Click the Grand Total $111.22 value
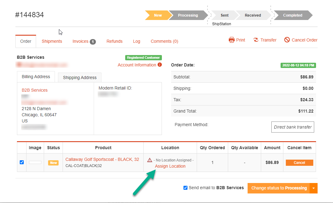Image resolution: width=333 pixels, height=203 pixels. point(306,111)
